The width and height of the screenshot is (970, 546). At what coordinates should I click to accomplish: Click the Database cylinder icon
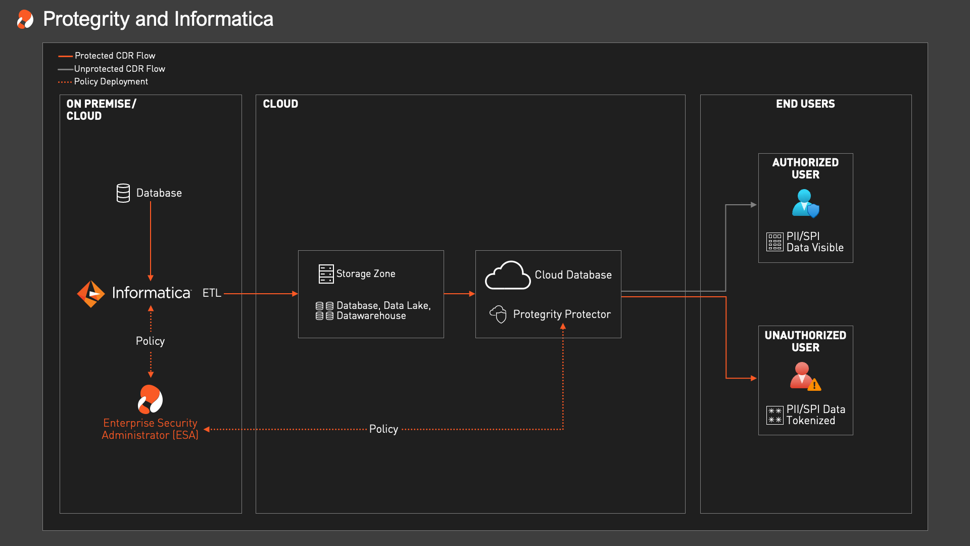click(x=123, y=193)
